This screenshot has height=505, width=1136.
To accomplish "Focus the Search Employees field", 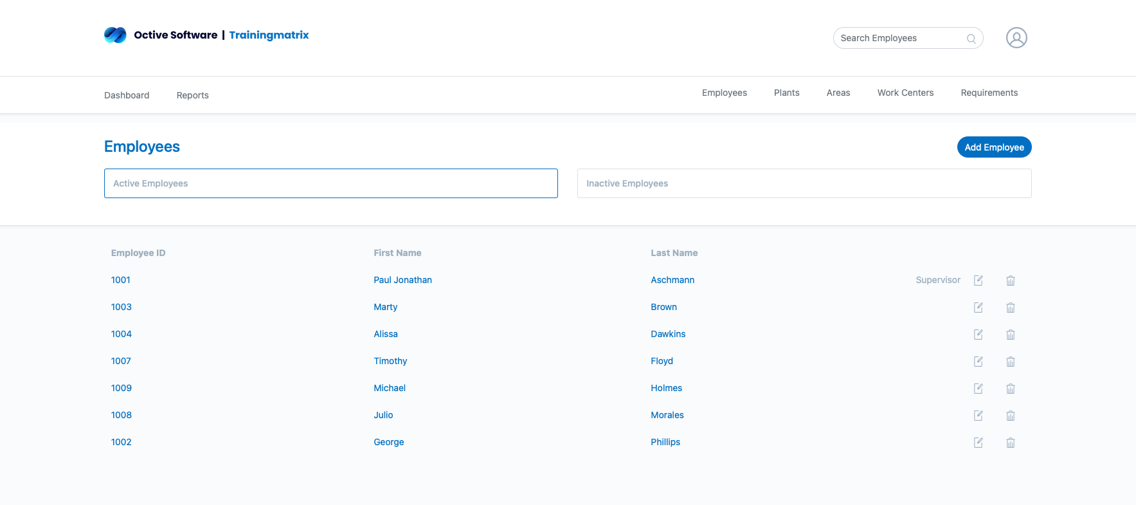I will 900,38.
